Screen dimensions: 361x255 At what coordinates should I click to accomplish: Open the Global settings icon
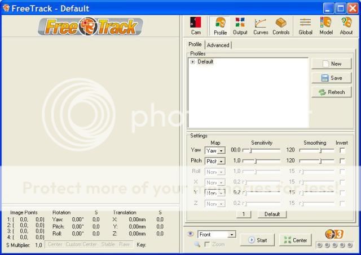[x=305, y=25]
